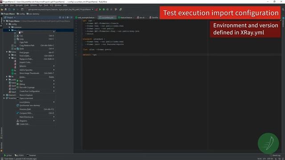
Task: Open the Help menu
Action: (x=65, y=5)
